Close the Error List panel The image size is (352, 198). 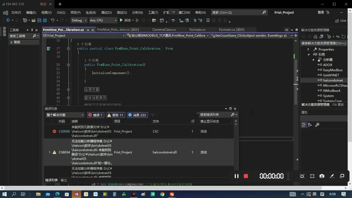click(235, 109)
